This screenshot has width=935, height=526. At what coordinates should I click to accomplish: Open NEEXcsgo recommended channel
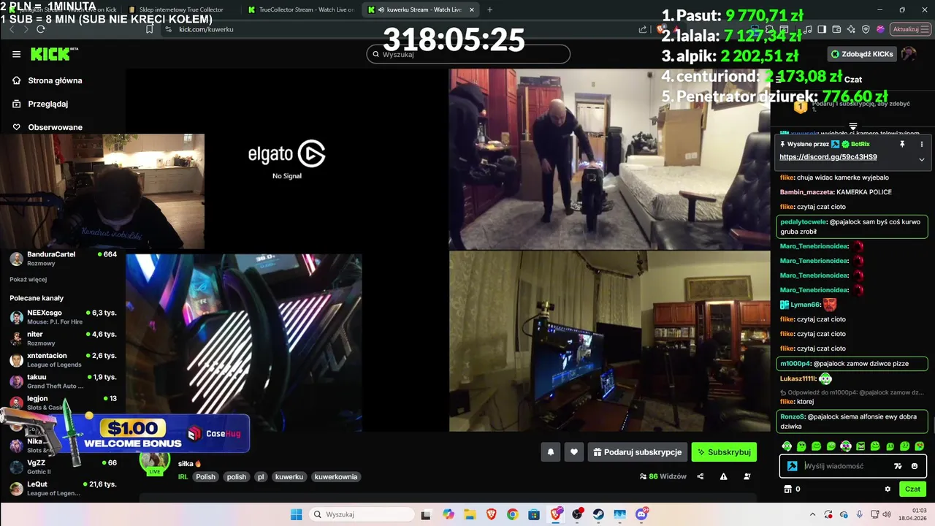(63, 317)
